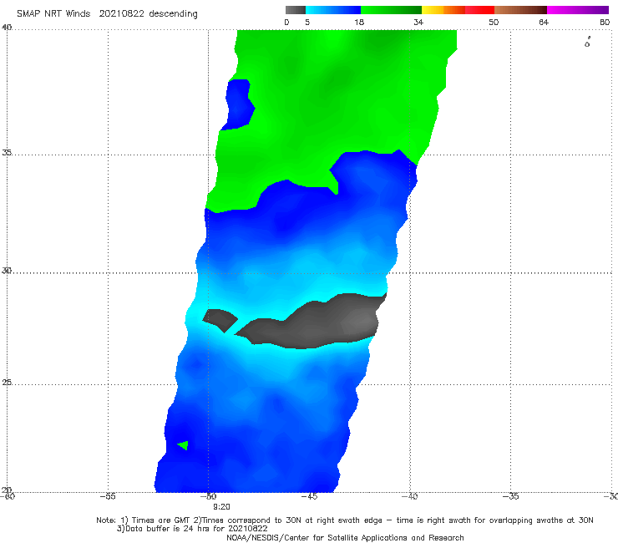Click the small gray patch near -50 longitude
Screen dimensions: 618x543
[x=220, y=320]
